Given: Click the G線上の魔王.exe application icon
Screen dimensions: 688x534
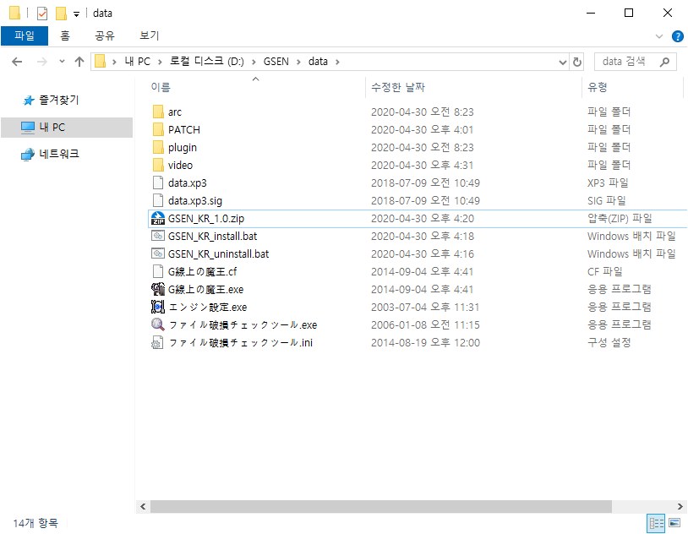Looking at the screenshot, I should pos(158,289).
